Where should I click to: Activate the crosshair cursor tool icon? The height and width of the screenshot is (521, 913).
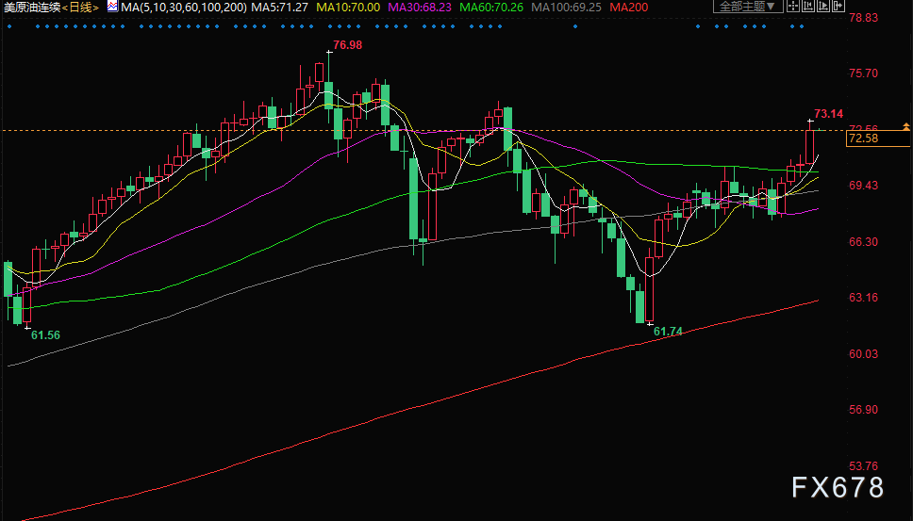(x=793, y=6)
